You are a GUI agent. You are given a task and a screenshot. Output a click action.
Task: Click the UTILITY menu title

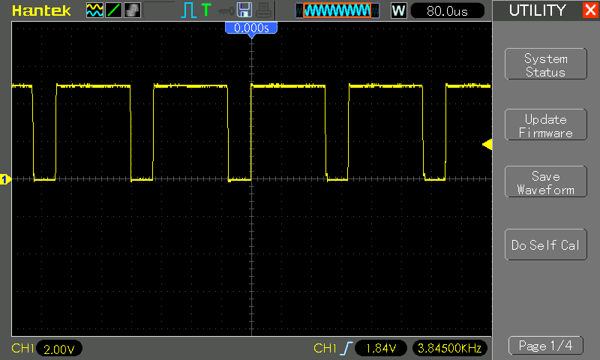click(x=537, y=10)
